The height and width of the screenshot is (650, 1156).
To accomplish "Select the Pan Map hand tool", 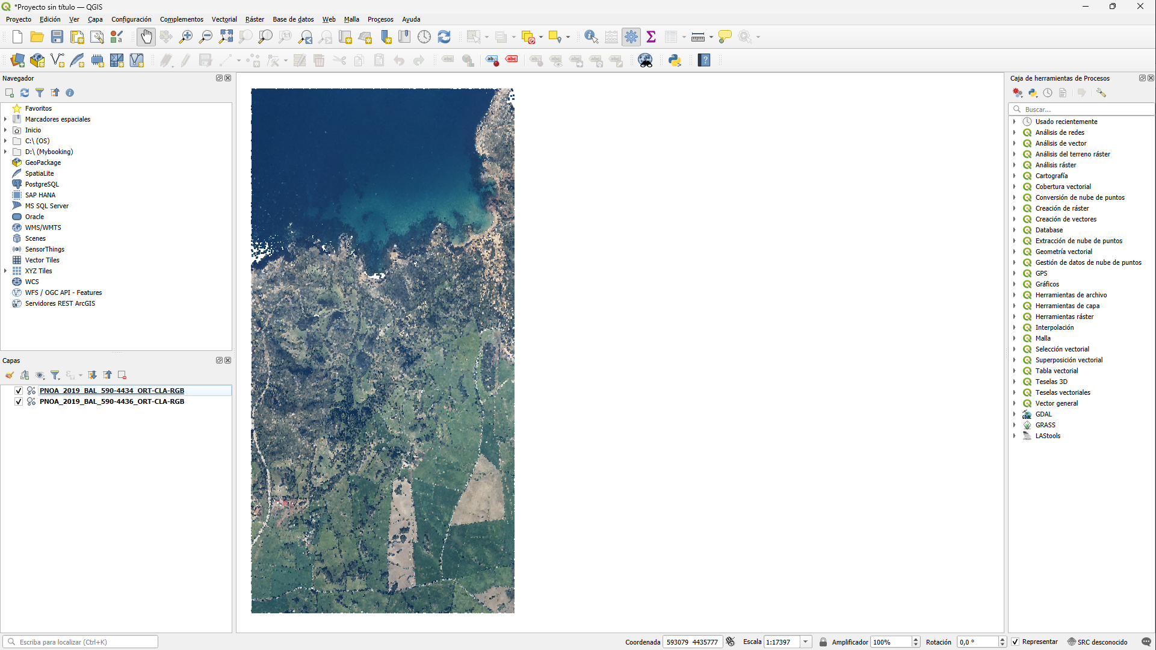I will click(x=146, y=37).
